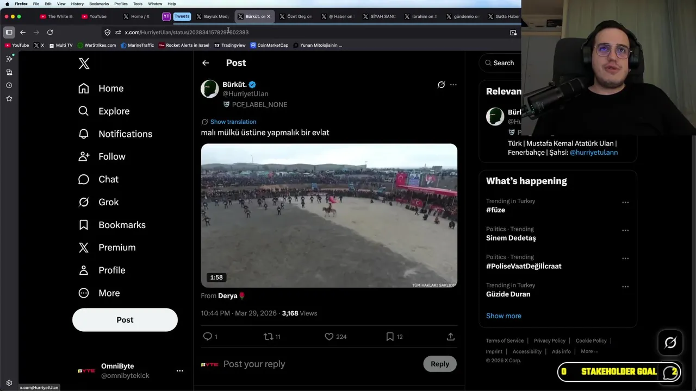
Task: Like the post with heart icon
Action: coord(329,337)
